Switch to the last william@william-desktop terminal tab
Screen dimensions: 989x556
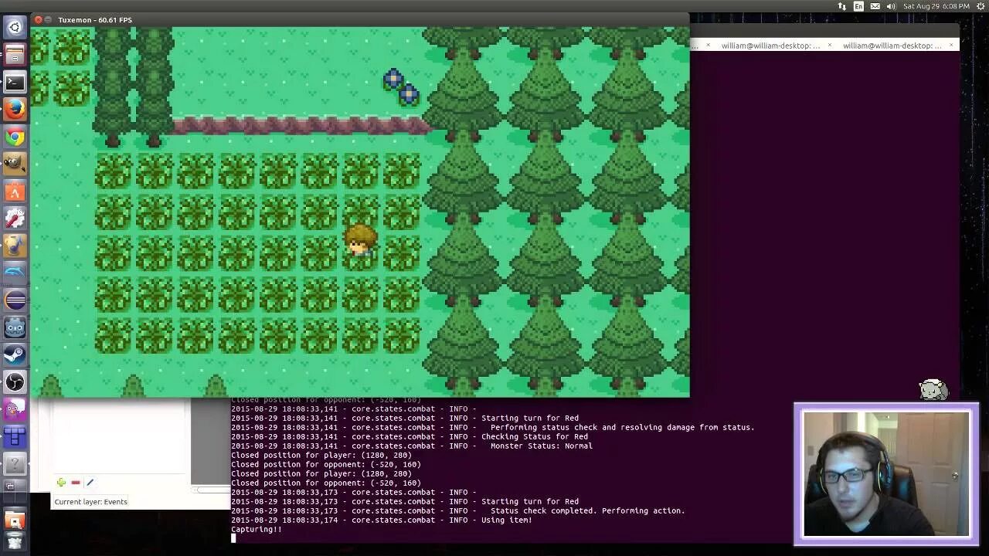892,46
